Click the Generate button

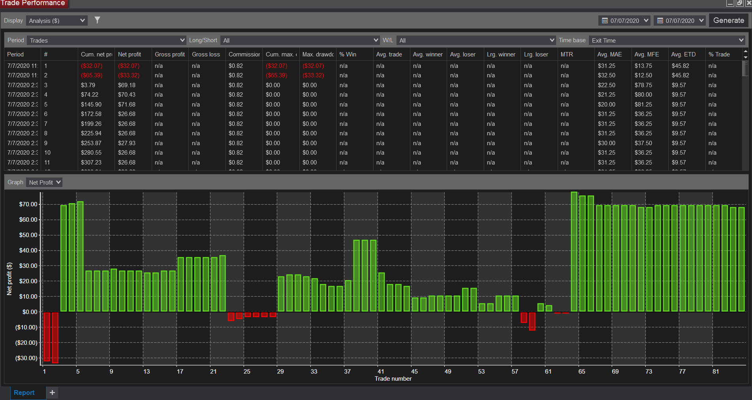click(x=729, y=21)
